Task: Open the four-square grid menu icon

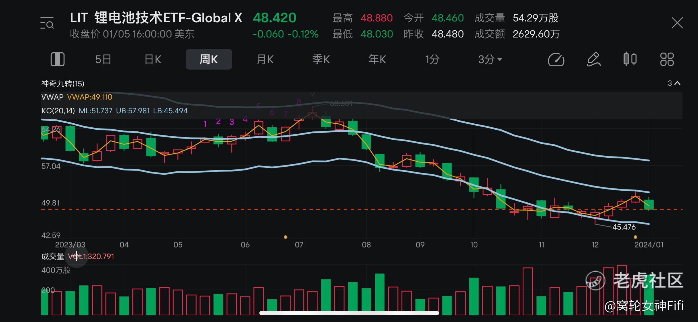Action: tap(667, 60)
